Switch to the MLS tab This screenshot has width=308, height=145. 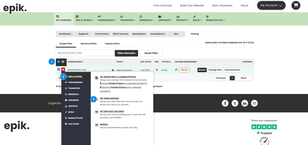pyautogui.click(x=176, y=34)
